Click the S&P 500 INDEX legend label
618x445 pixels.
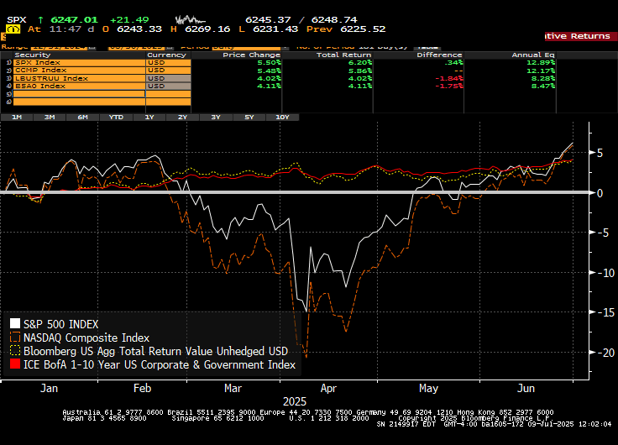60,324
